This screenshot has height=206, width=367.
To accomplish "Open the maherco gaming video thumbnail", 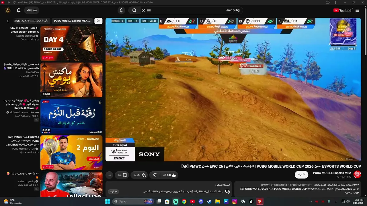I will [x=71, y=184].
